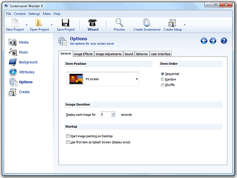The width and height of the screenshot is (237, 178).
Task: Open the Settings menu
Action: [34, 14]
